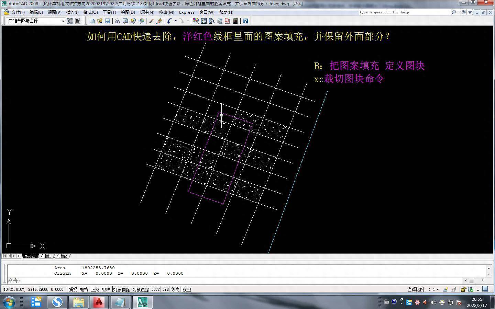Expand the 二维草图与注释 workspace dropdown
The height and width of the screenshot is (309, 495).
coord(63,21)
